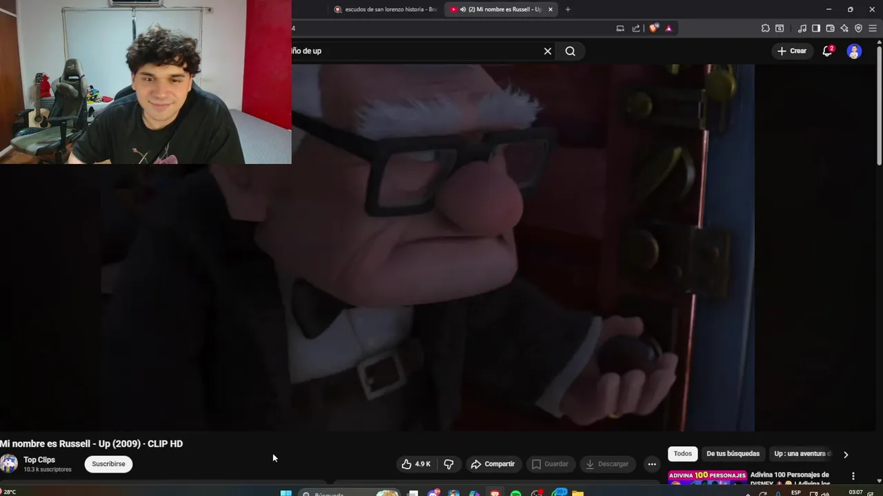
Task: Open the browser extensions puzzle icon
Action: (765, 28)
